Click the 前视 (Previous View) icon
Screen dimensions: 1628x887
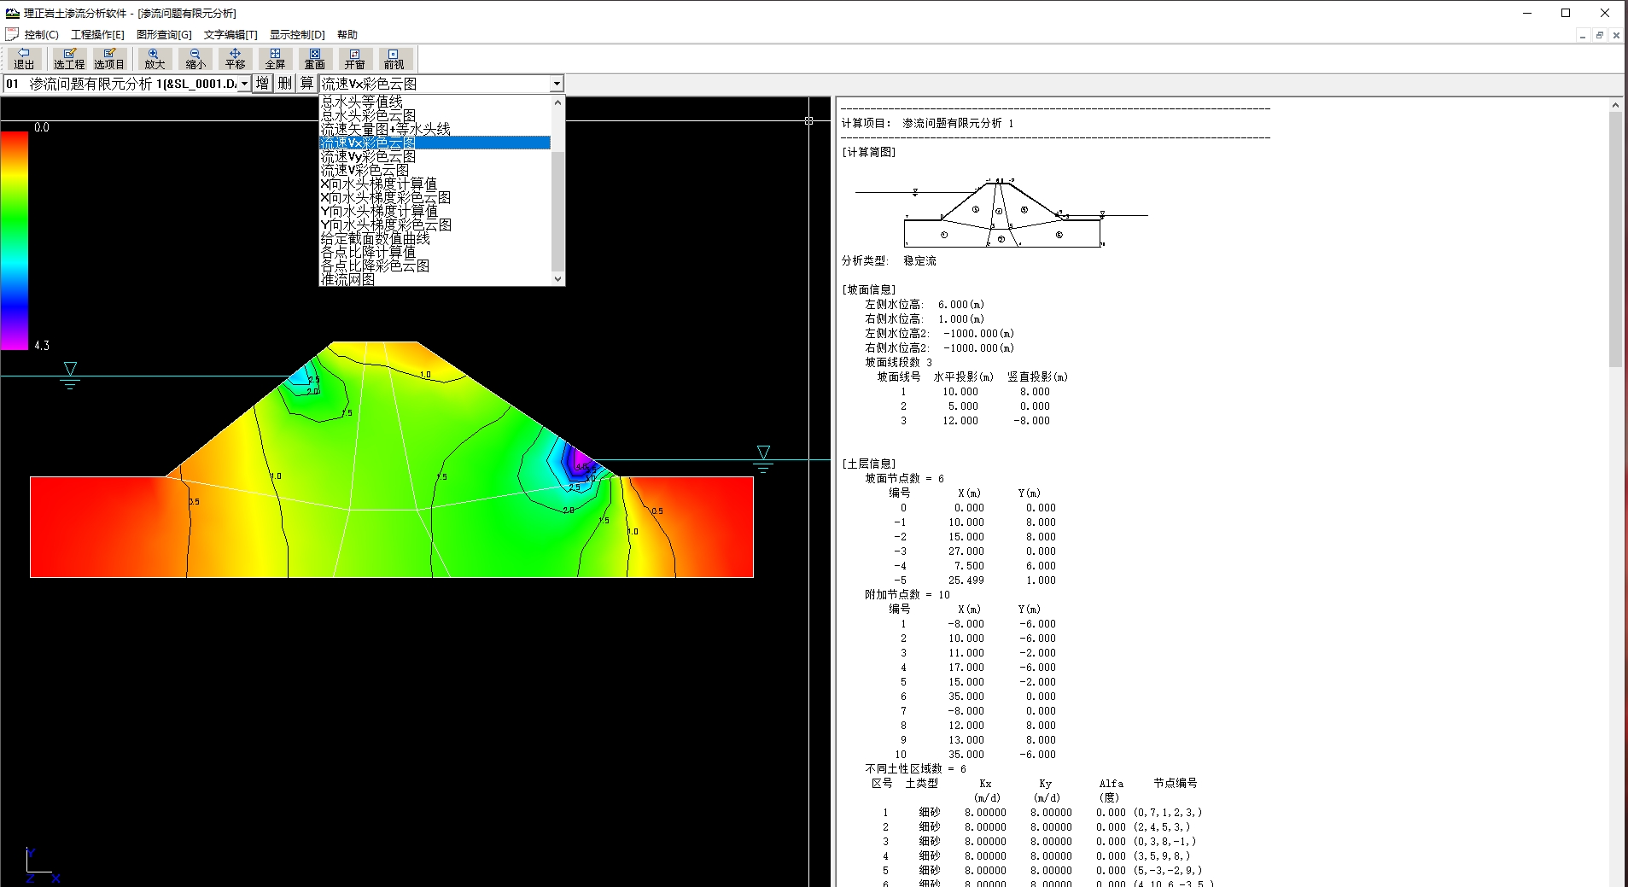point(394,59)
